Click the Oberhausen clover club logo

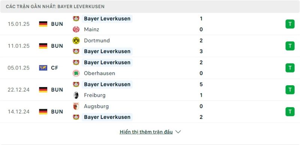[76, 73]
